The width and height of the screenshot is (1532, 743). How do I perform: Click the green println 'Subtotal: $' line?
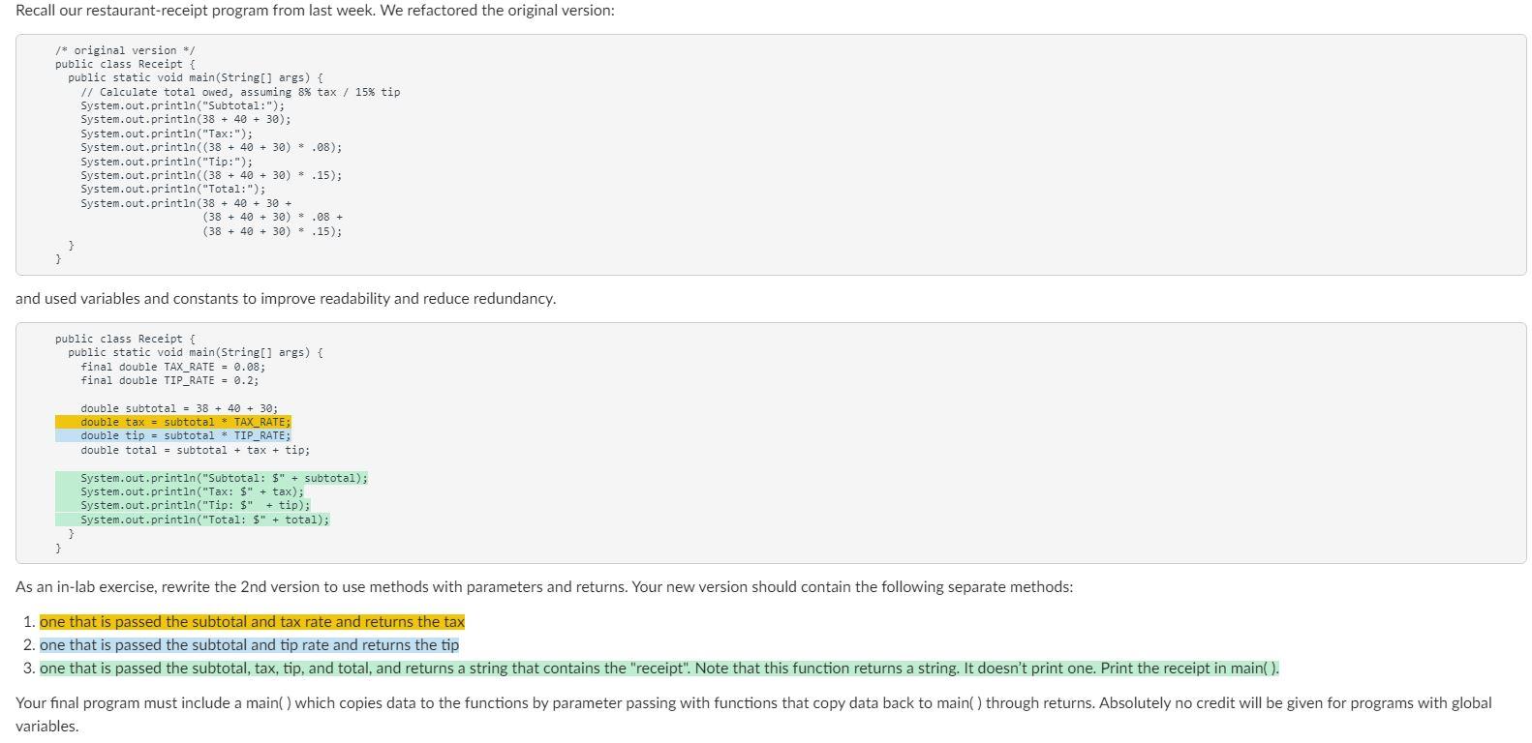tap(212, 478)
